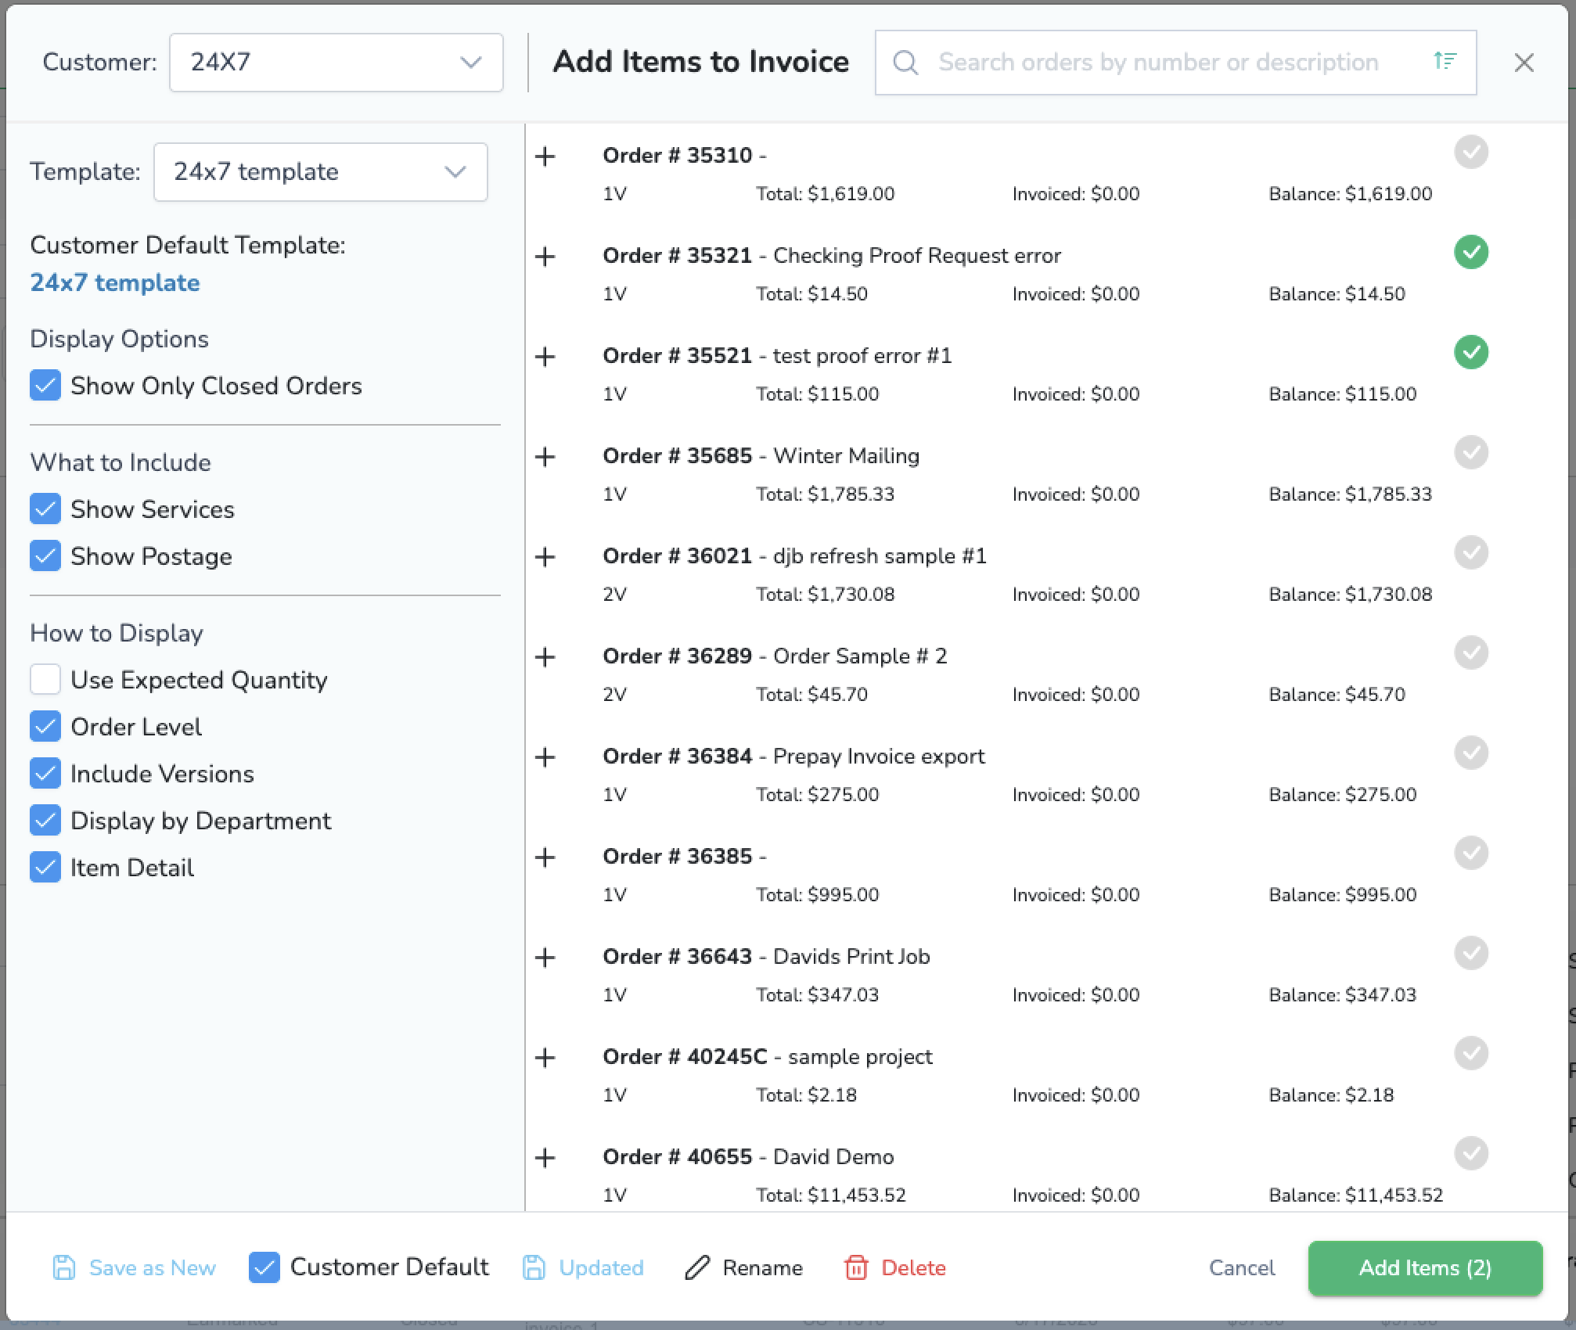1576x1330 pixels.
Task: Enable Use Expected Quantity checkbox
Action: point(45,680)
